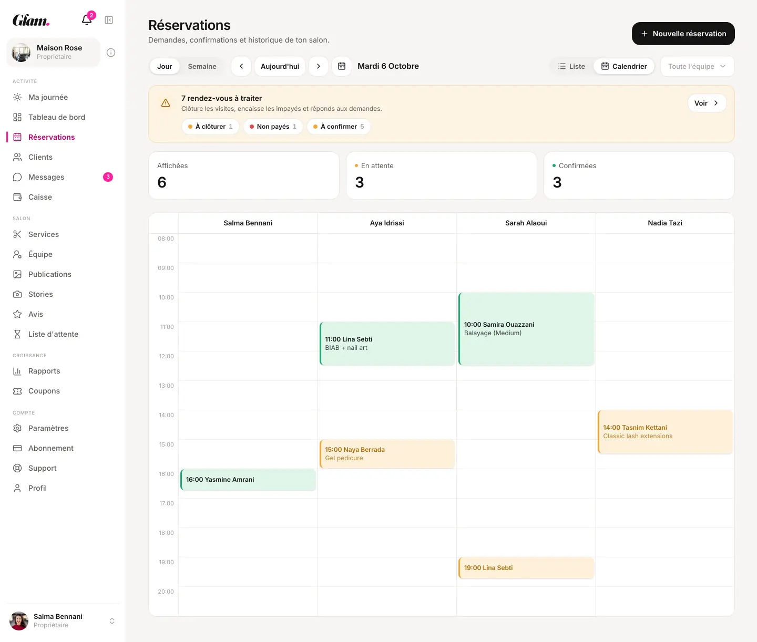Open 14:00 Tasnim Kettani appointment
Image resolution: width=757 pixels, height=642 pixels.
[666, 432]
